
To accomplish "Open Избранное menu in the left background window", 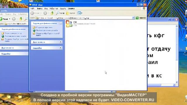I will pos(22,14).
